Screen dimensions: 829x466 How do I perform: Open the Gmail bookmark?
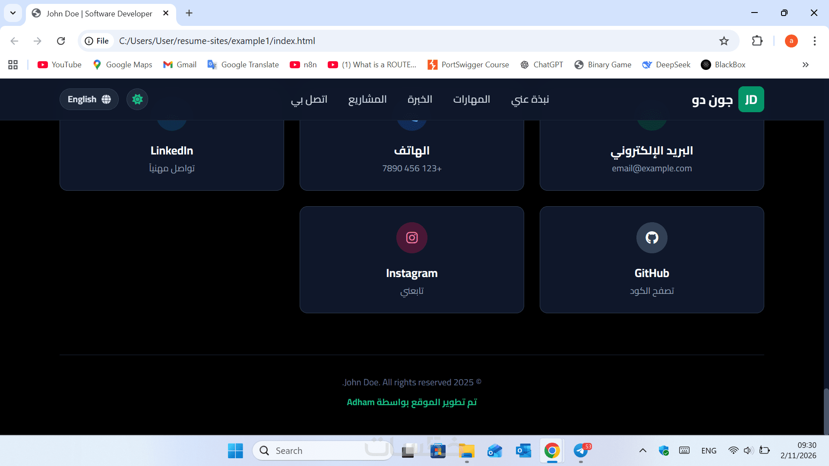click(180, 65)
